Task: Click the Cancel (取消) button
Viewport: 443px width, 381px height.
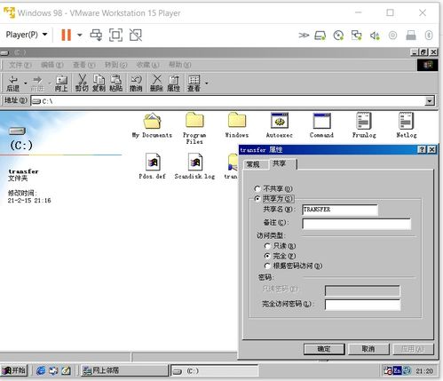Action: click(x=368, y=349)
